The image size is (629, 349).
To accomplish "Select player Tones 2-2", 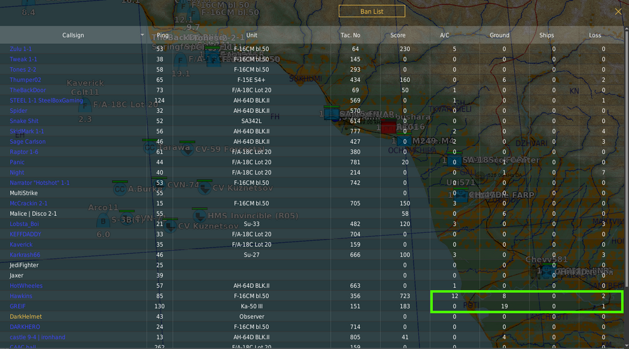I will pyautogui.click(x=23, y=69).
